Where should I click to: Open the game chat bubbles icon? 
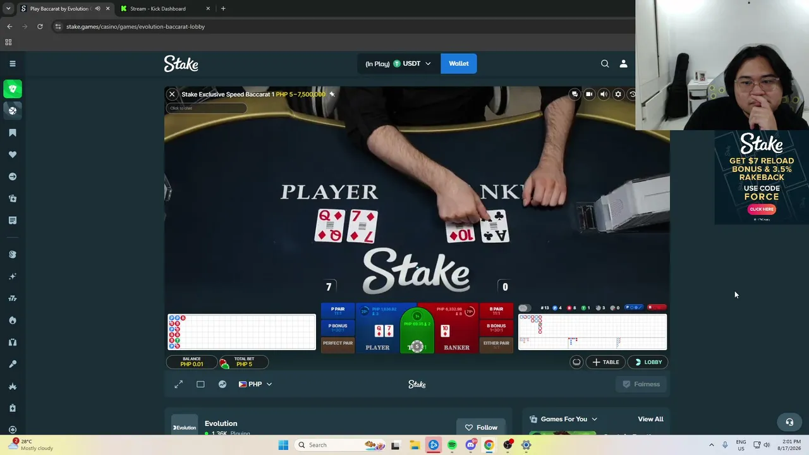575,94
